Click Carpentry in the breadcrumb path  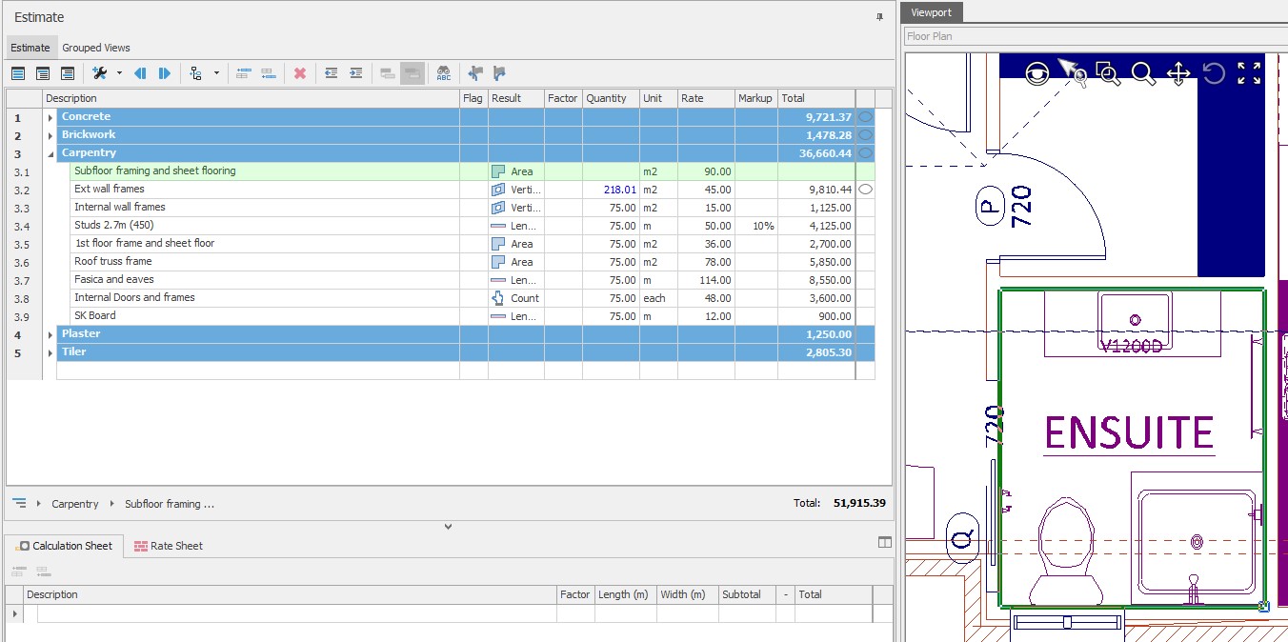pyautogui.click(x=75, y=504)
